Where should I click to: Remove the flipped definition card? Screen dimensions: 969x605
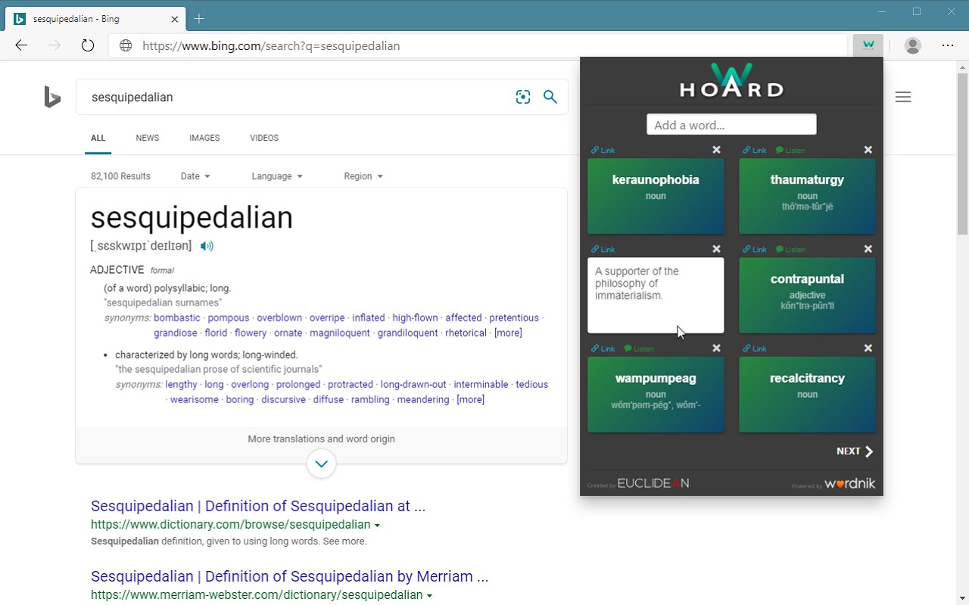[x=716, y=249]
